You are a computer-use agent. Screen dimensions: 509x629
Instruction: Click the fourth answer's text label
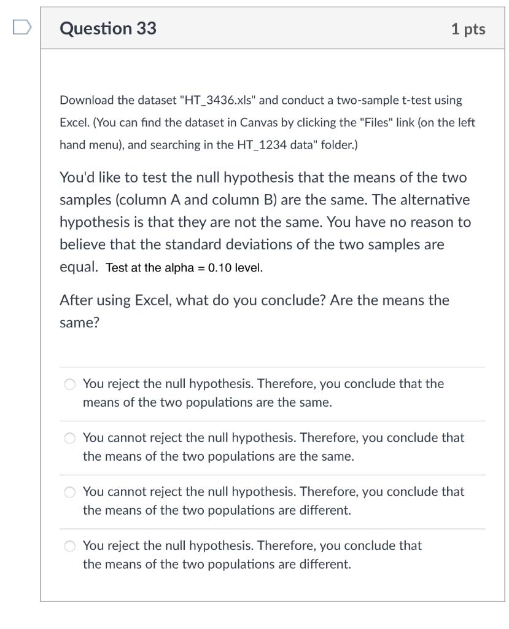click(x=252, y=554)
